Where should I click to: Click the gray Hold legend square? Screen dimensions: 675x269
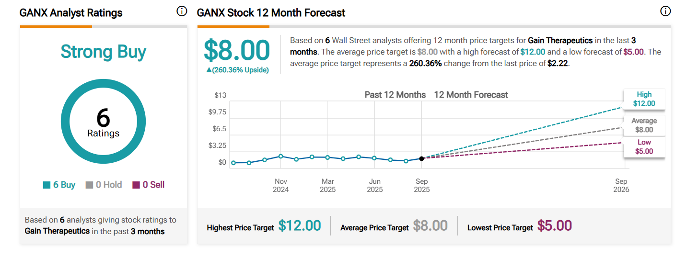[x=89, y=185]
